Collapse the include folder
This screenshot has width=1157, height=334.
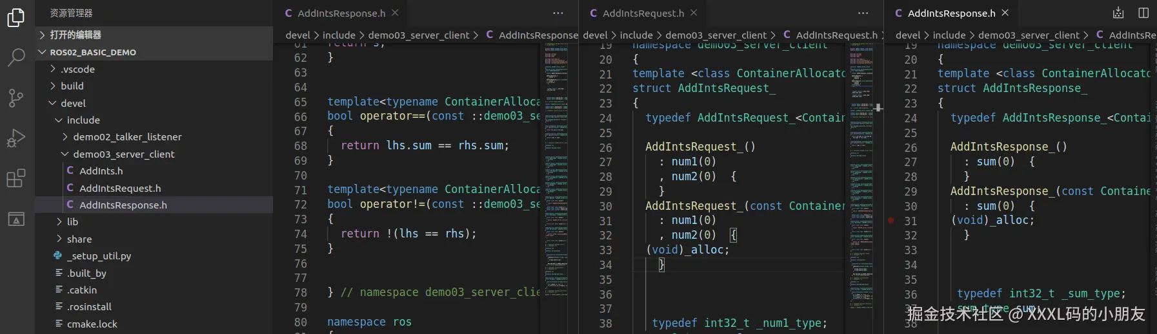[154, 120]
